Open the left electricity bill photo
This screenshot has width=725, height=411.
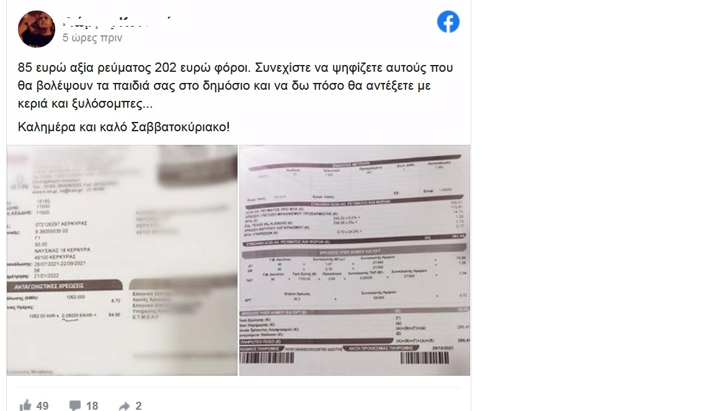coord(122,260)
